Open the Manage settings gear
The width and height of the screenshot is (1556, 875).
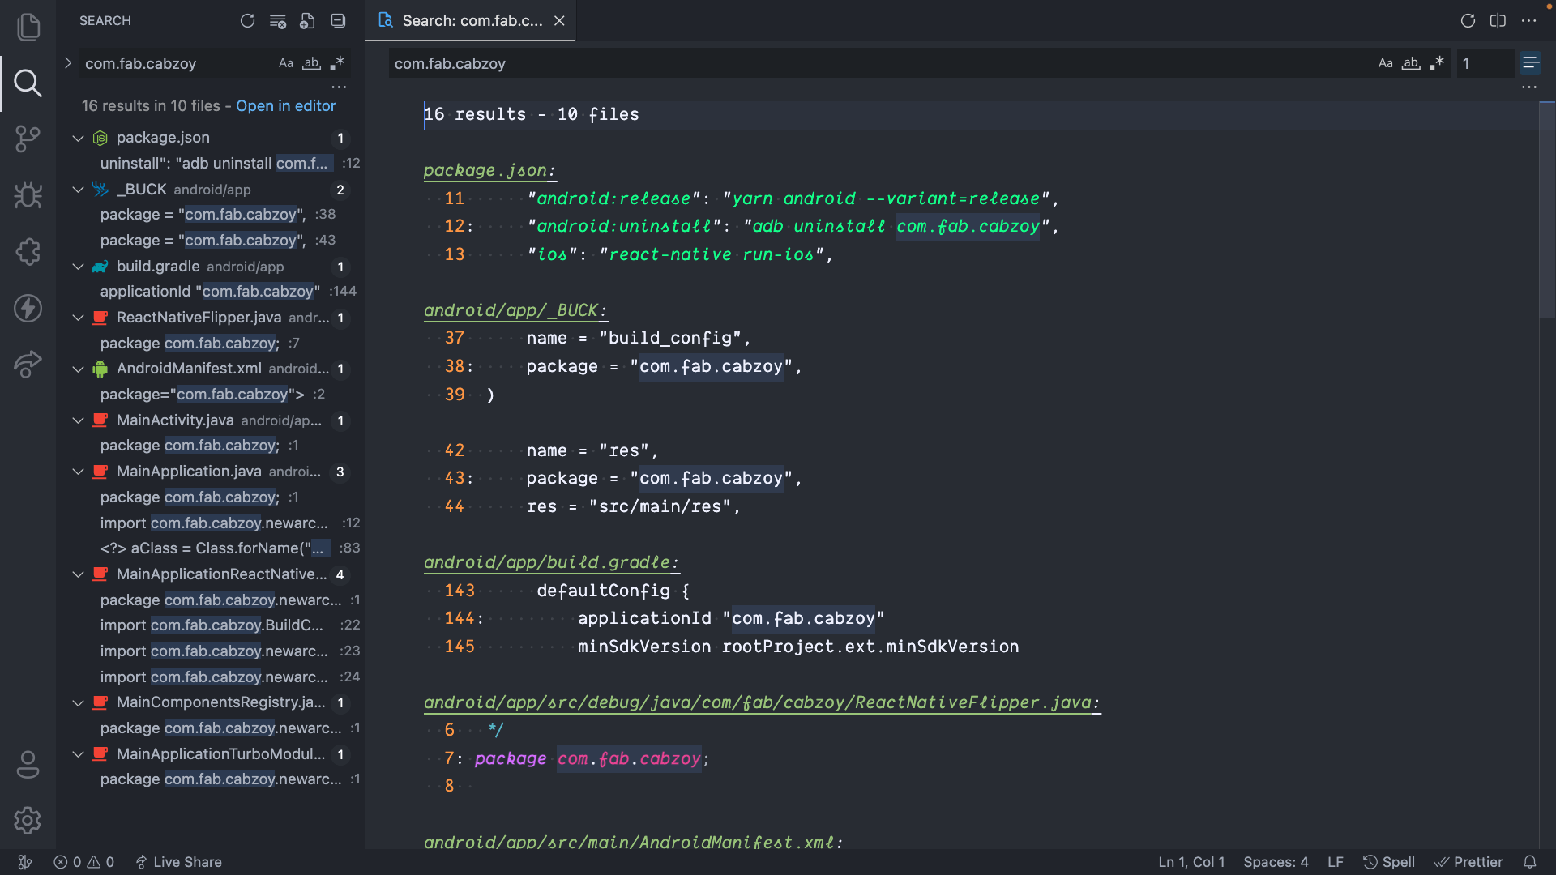tap(28, 821)
